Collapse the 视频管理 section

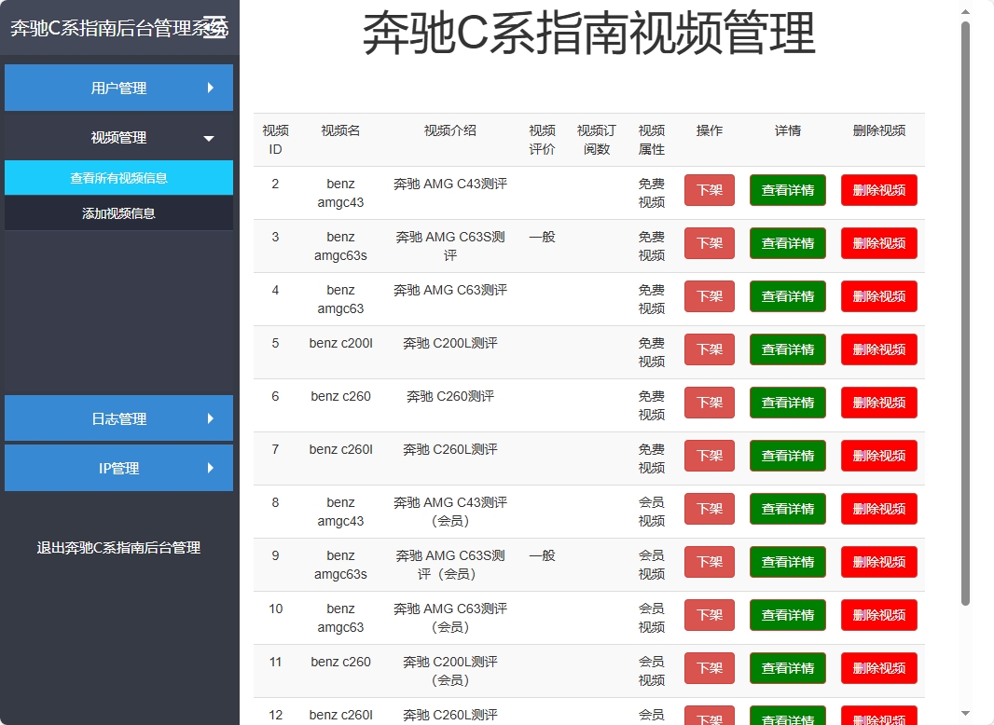pyautogui.click(x=118, y=136)
